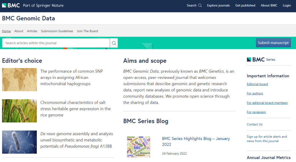The height and width of the screenshot is (162, 296).
Task: Open the word cloud blog thumbnail
Action: click(139, 147)
